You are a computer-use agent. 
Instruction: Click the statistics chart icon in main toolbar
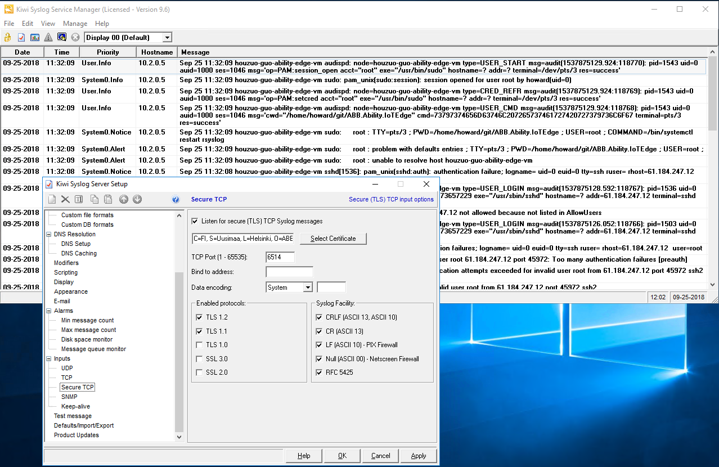point(35,37)
